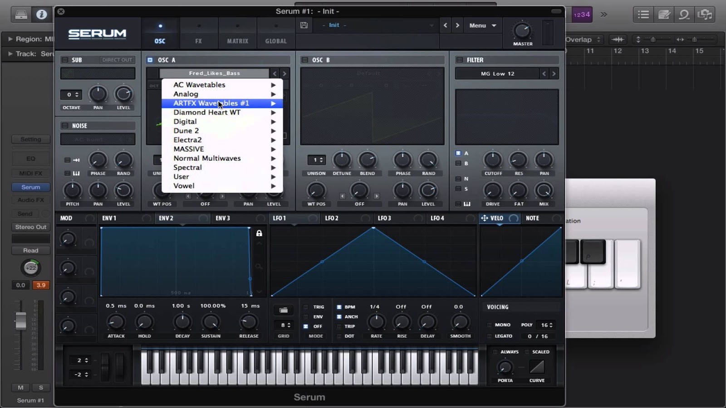Click the SUB DIRECT OUT button
The width and height of the screenshot is (726, 408).
click(117, 60)
